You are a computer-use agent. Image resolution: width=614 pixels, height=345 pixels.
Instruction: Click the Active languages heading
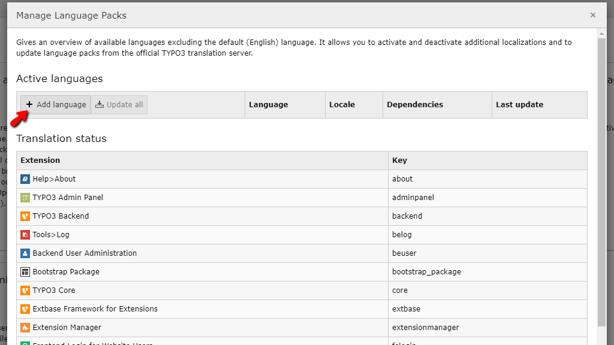[x=59, y=78]
